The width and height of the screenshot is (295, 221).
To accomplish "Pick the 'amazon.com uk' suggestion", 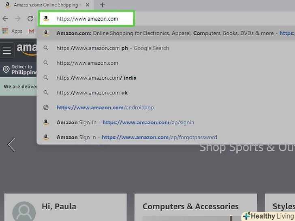I will (166, 93).
